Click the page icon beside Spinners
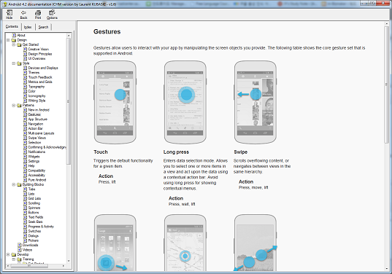Image resolution: width=392 pixels, height=274 pixels. pyautogui.click(x=25, y=208)
